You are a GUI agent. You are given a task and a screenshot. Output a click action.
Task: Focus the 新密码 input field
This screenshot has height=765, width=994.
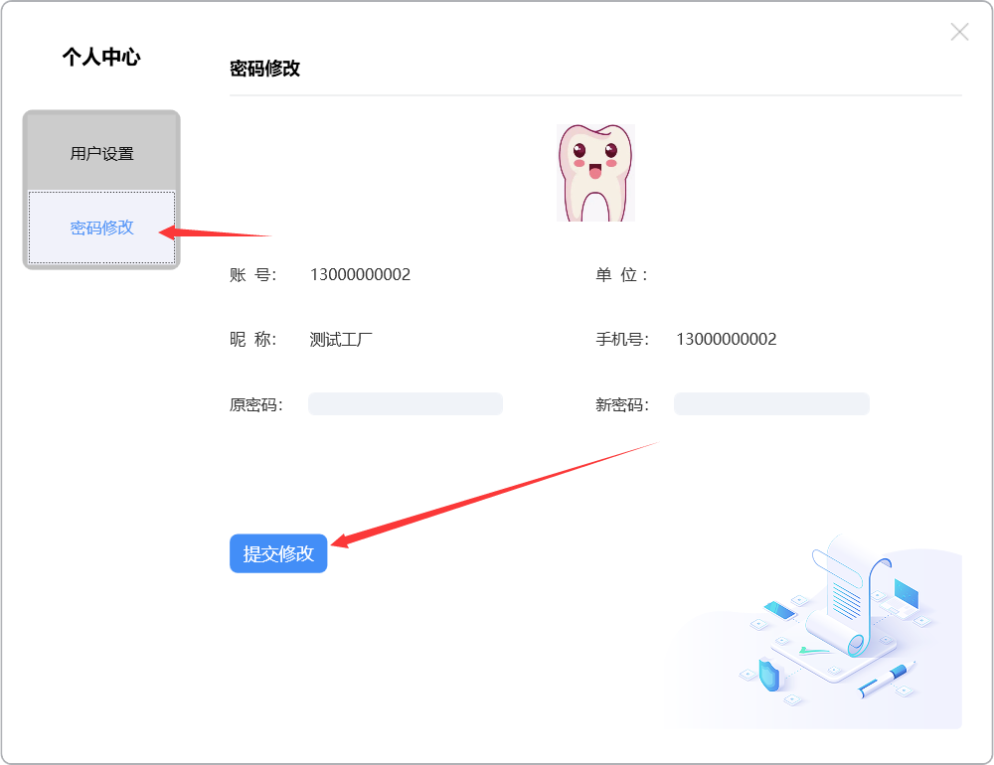click(771, 403)
